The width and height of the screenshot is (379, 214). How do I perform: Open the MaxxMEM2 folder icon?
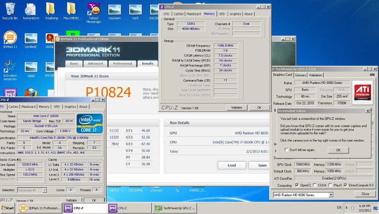pos(72,11)
